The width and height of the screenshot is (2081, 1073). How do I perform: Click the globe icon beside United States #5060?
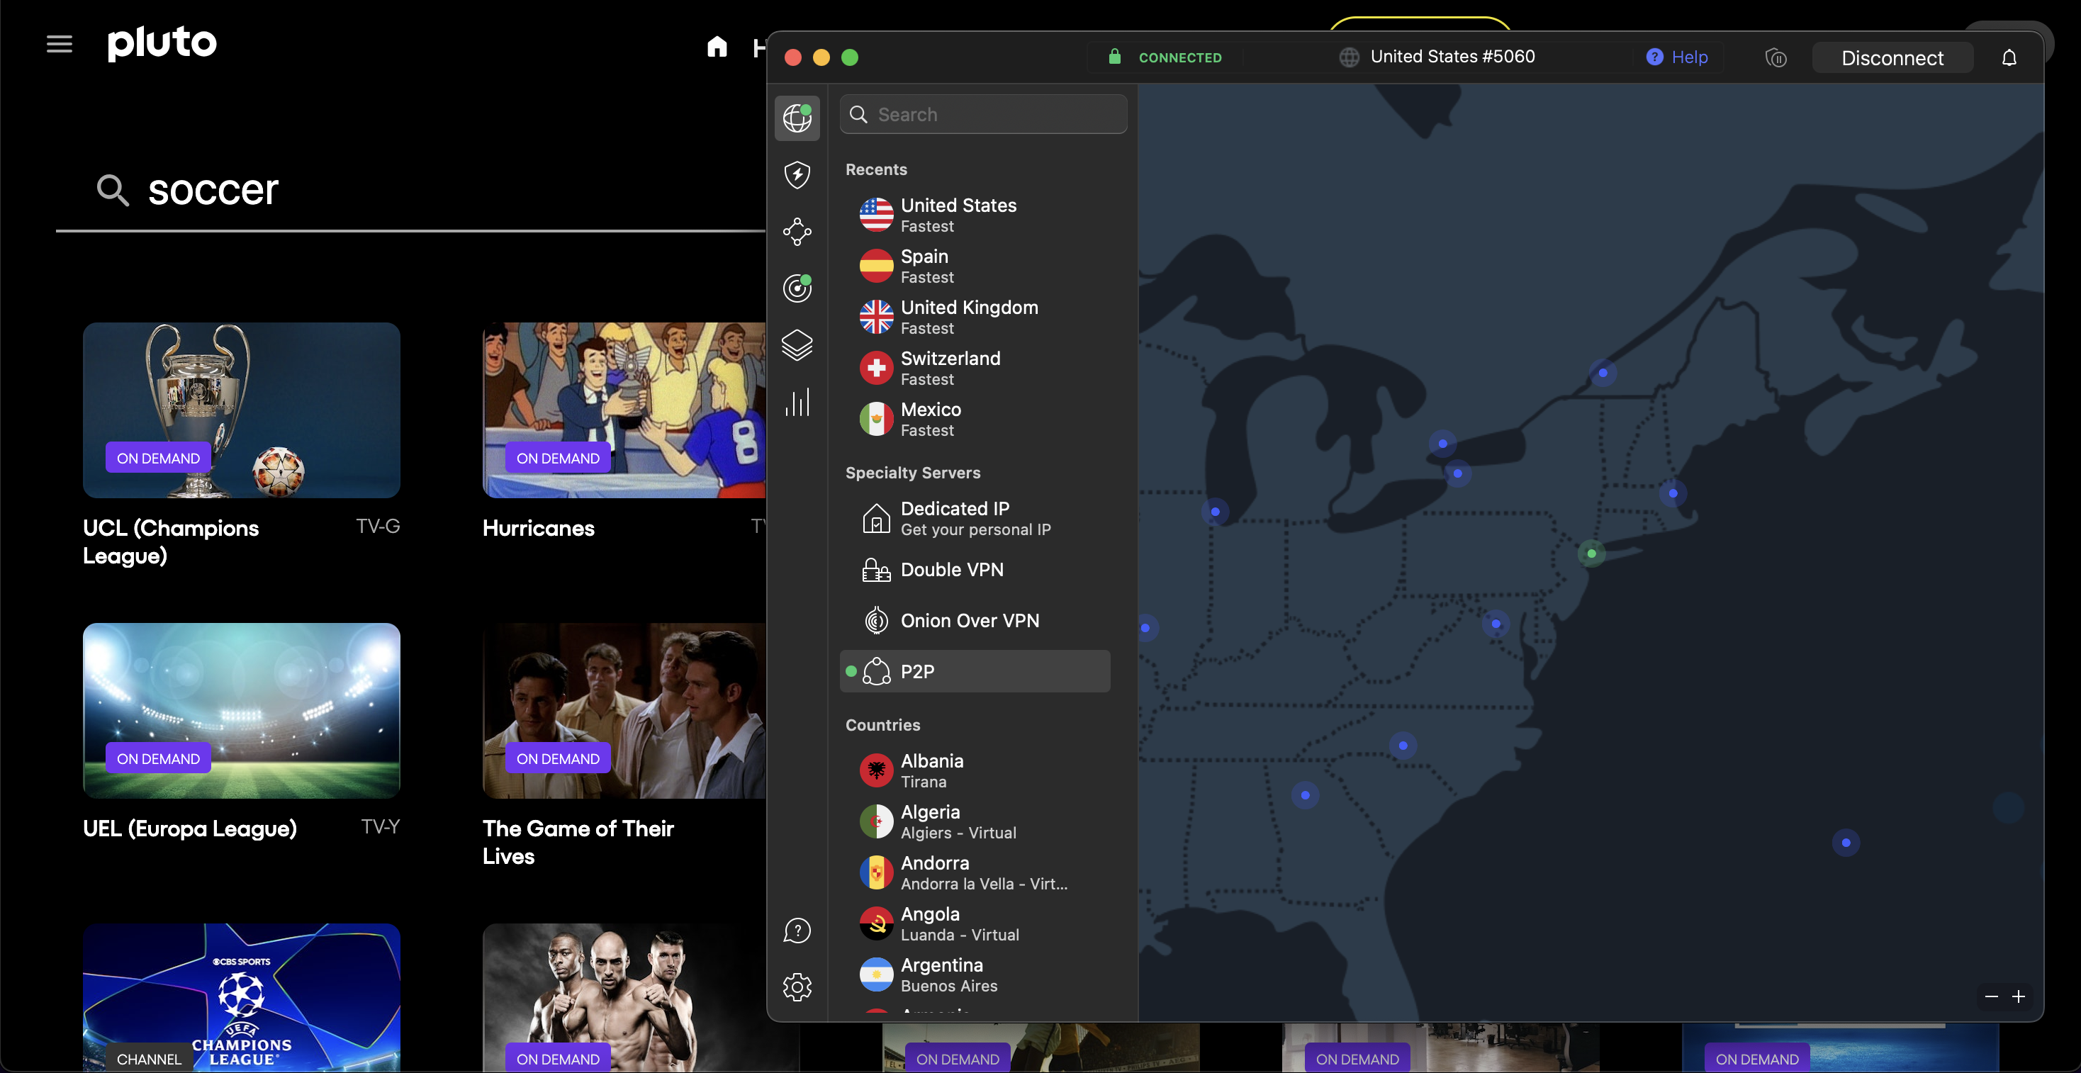tap(1348, 57)
